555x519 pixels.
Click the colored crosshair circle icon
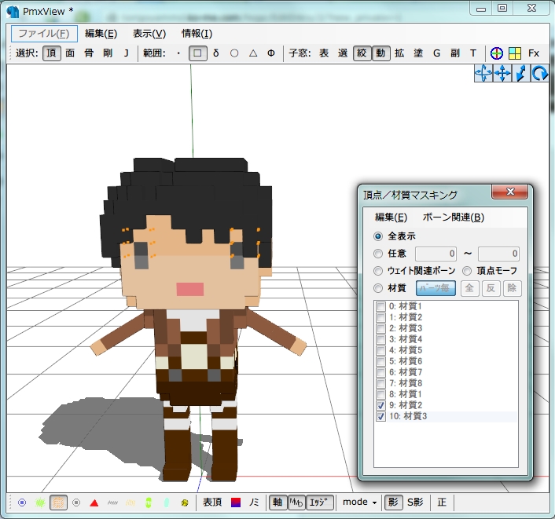coord(497,53)
